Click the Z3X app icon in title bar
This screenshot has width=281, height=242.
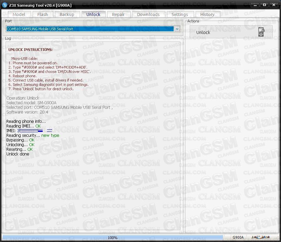click(x=5, y=5)
